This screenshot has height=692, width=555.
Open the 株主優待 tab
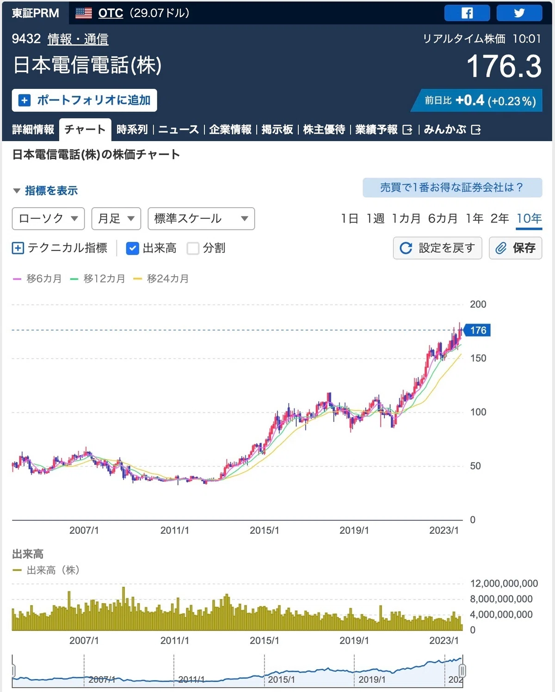pyautogui.click(x=324, y=130)
